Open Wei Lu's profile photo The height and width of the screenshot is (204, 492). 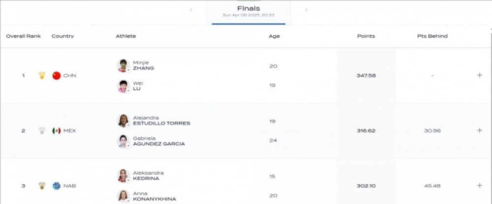click(x=123, y=86)
